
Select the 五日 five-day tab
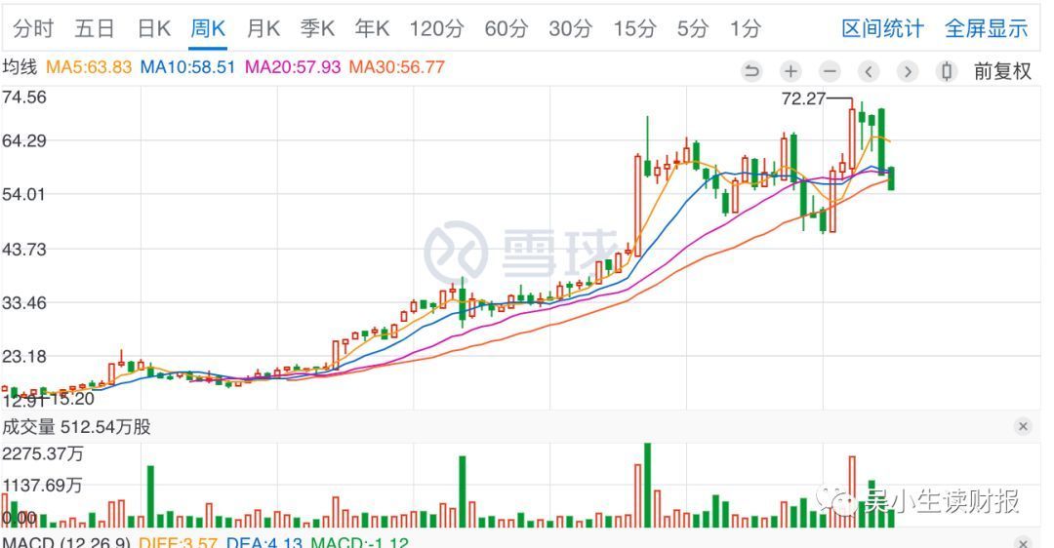tap(94, 28)
